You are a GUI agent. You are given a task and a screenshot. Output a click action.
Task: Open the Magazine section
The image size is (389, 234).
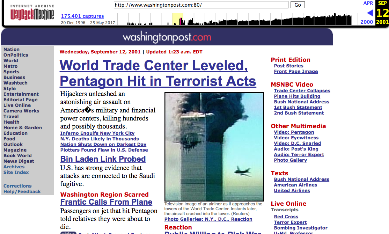[15, 150]
